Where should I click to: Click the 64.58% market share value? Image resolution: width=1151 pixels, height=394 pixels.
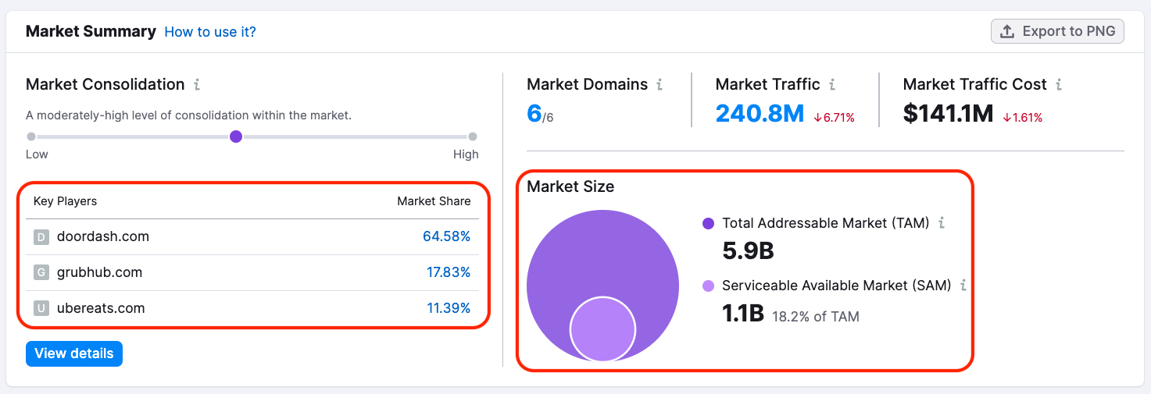tap(447, 236)
